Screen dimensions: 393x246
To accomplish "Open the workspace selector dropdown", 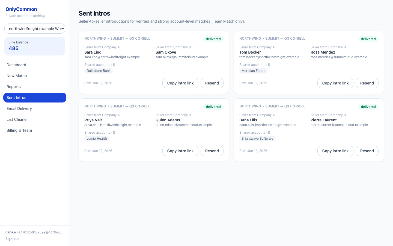I will point(35,29).
